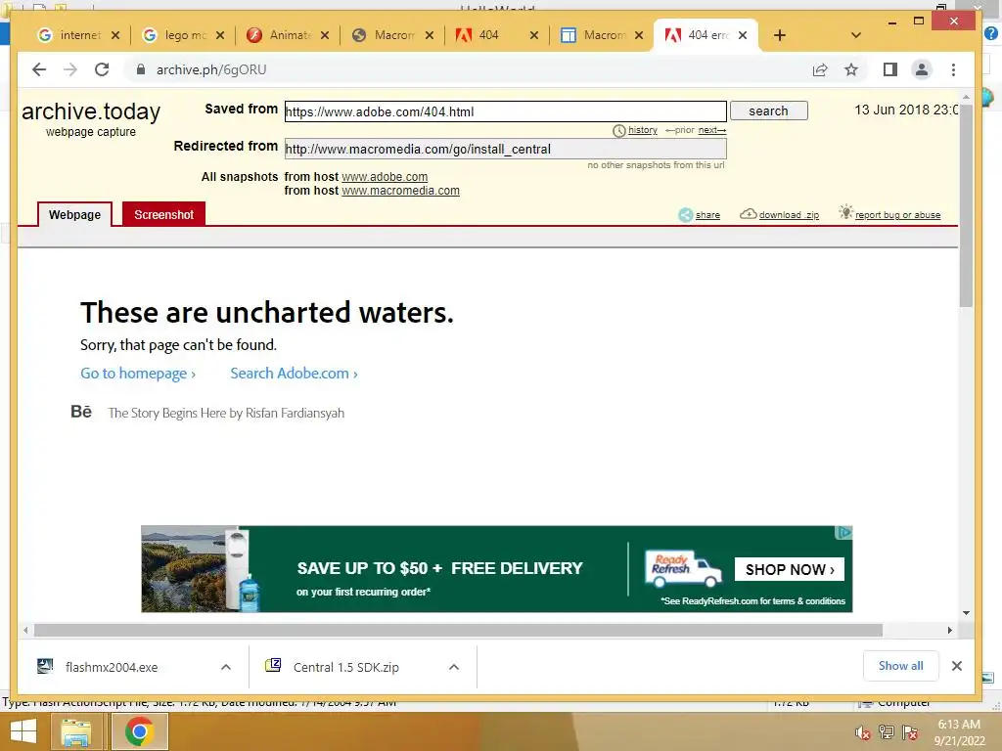
Task: Open a new browser tab
Action: pos(780,35)
